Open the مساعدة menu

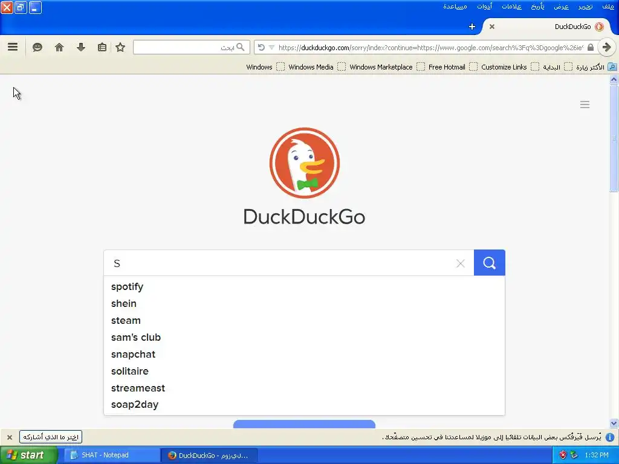(x=455, y=7)
